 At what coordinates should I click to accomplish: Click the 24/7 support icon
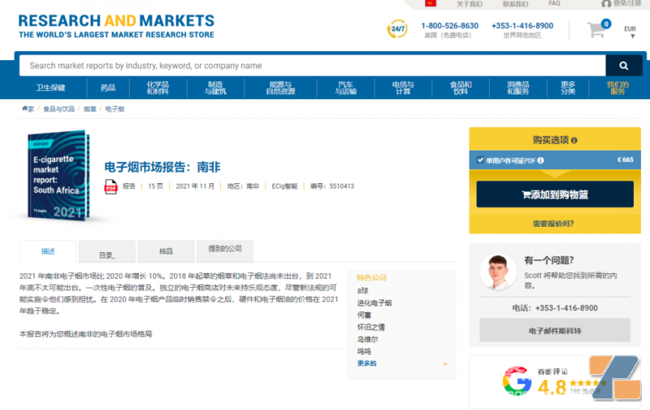[397, 28]
